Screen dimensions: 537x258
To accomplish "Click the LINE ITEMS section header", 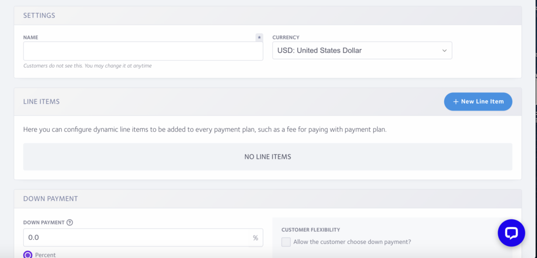I will coord(41,102).
